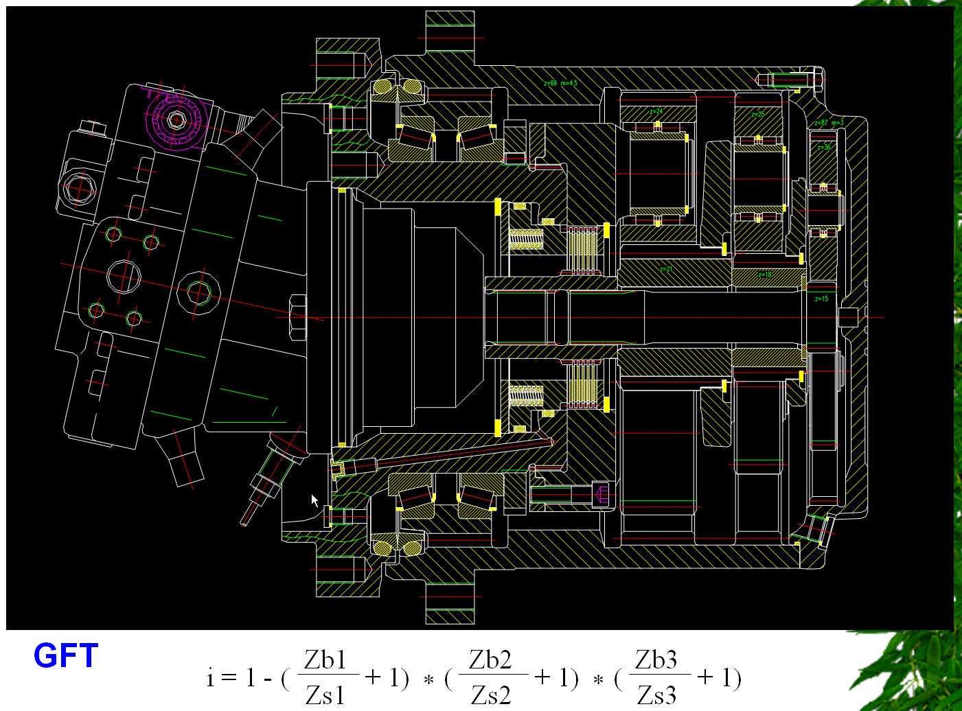Click the "i = 1 -" formula start
The height and width of the screenshot is (711, 962).
pyautogui.click(x=240, y=678)
